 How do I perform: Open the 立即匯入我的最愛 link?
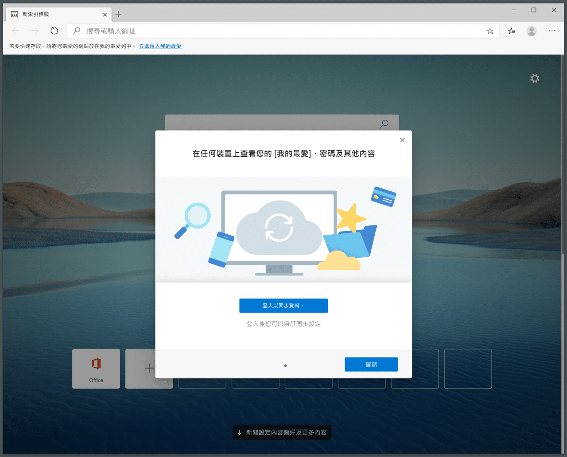160,46
